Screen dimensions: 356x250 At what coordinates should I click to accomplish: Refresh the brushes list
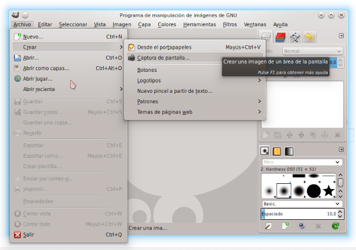(335, 226)
